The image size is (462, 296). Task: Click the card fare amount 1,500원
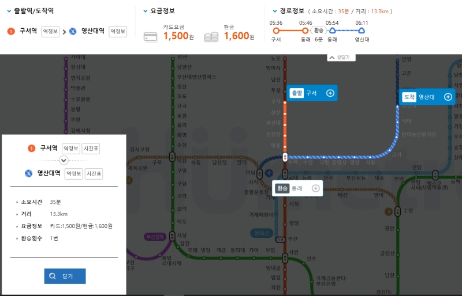[178, 36]
